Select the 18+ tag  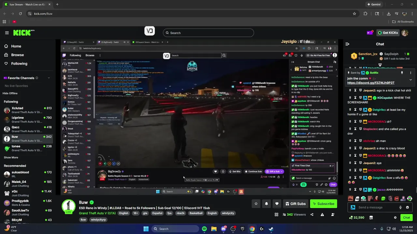click(136, 213)
